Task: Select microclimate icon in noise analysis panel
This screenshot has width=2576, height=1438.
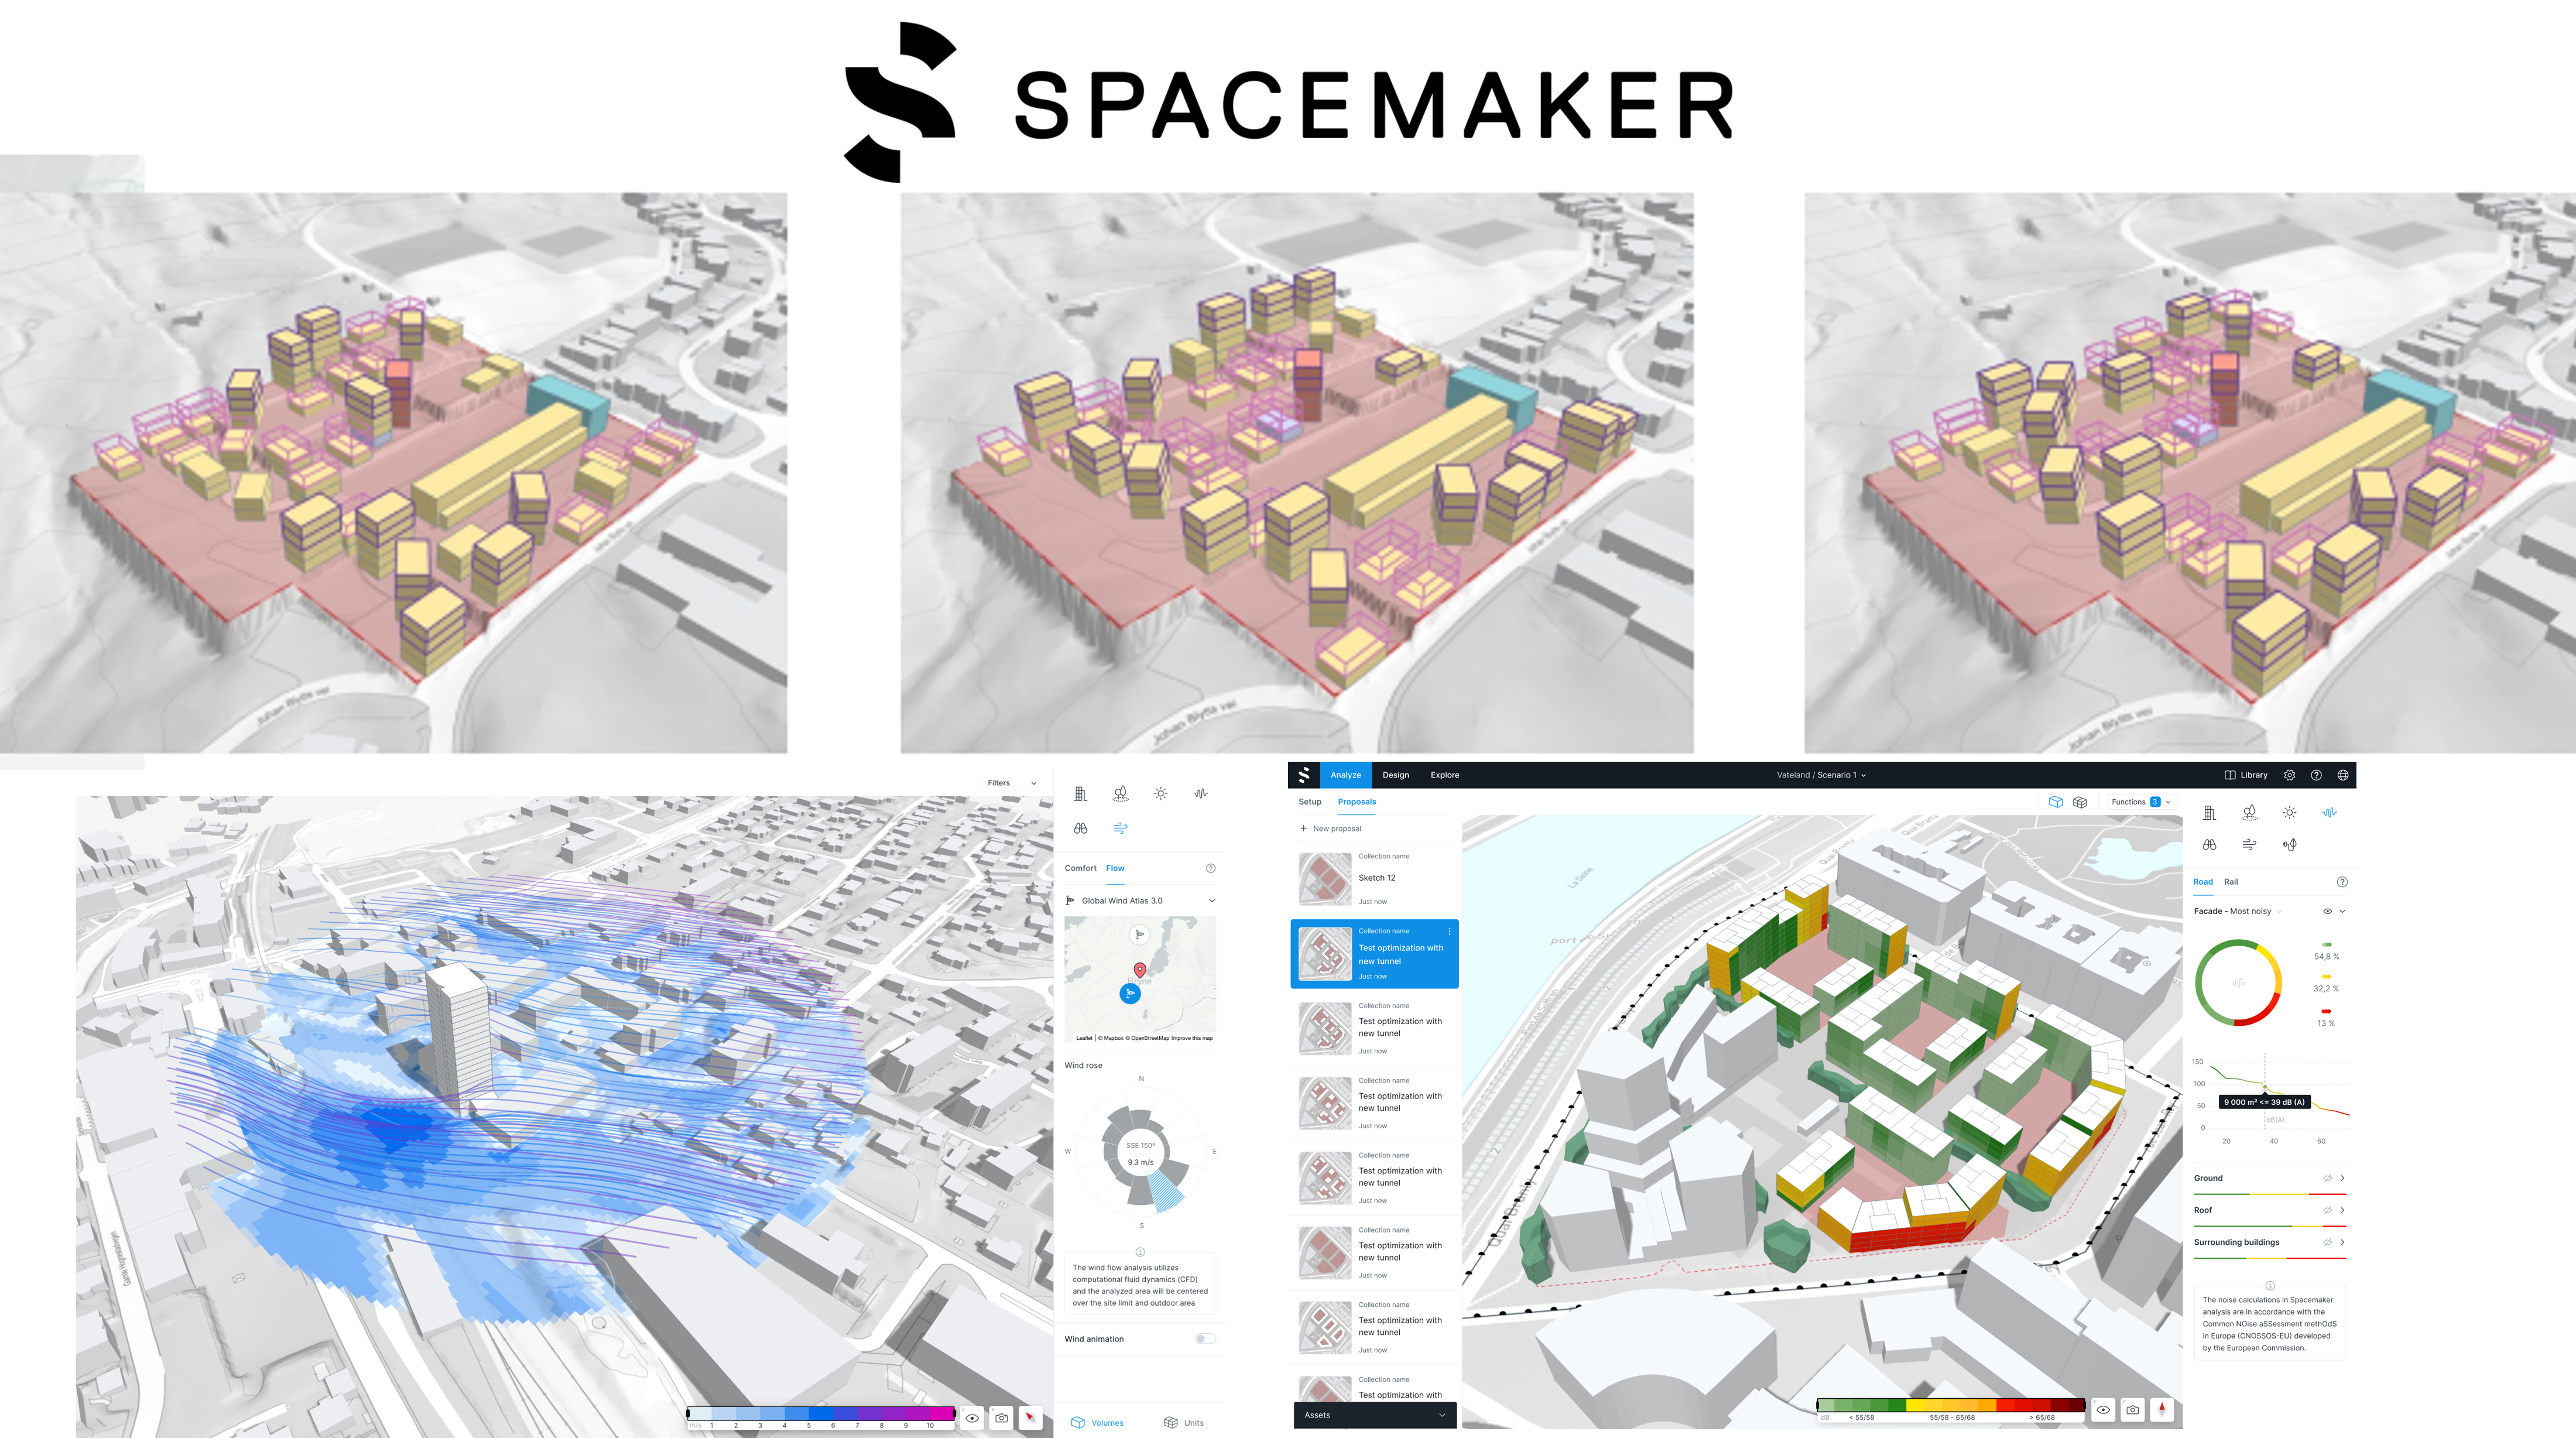Action: click(x=2289, y=845)
